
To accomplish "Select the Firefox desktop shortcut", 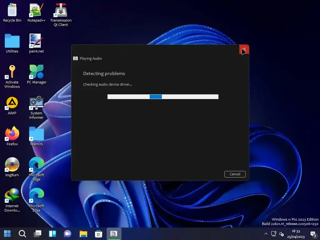I will tap(12, 136).
